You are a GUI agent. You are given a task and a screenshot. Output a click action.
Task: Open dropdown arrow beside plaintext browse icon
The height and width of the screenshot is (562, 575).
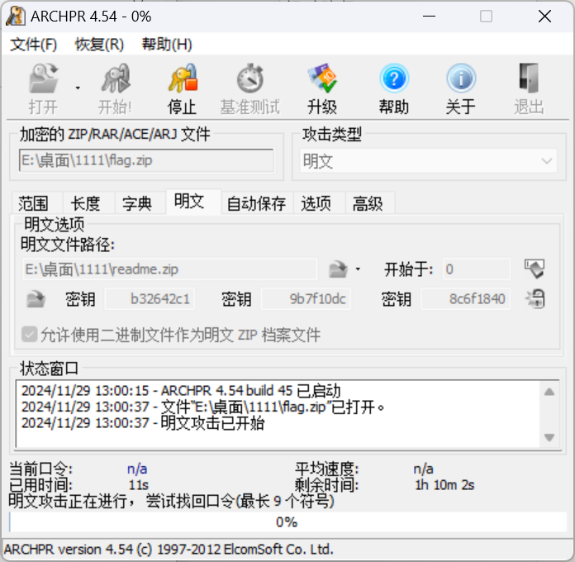358,269
